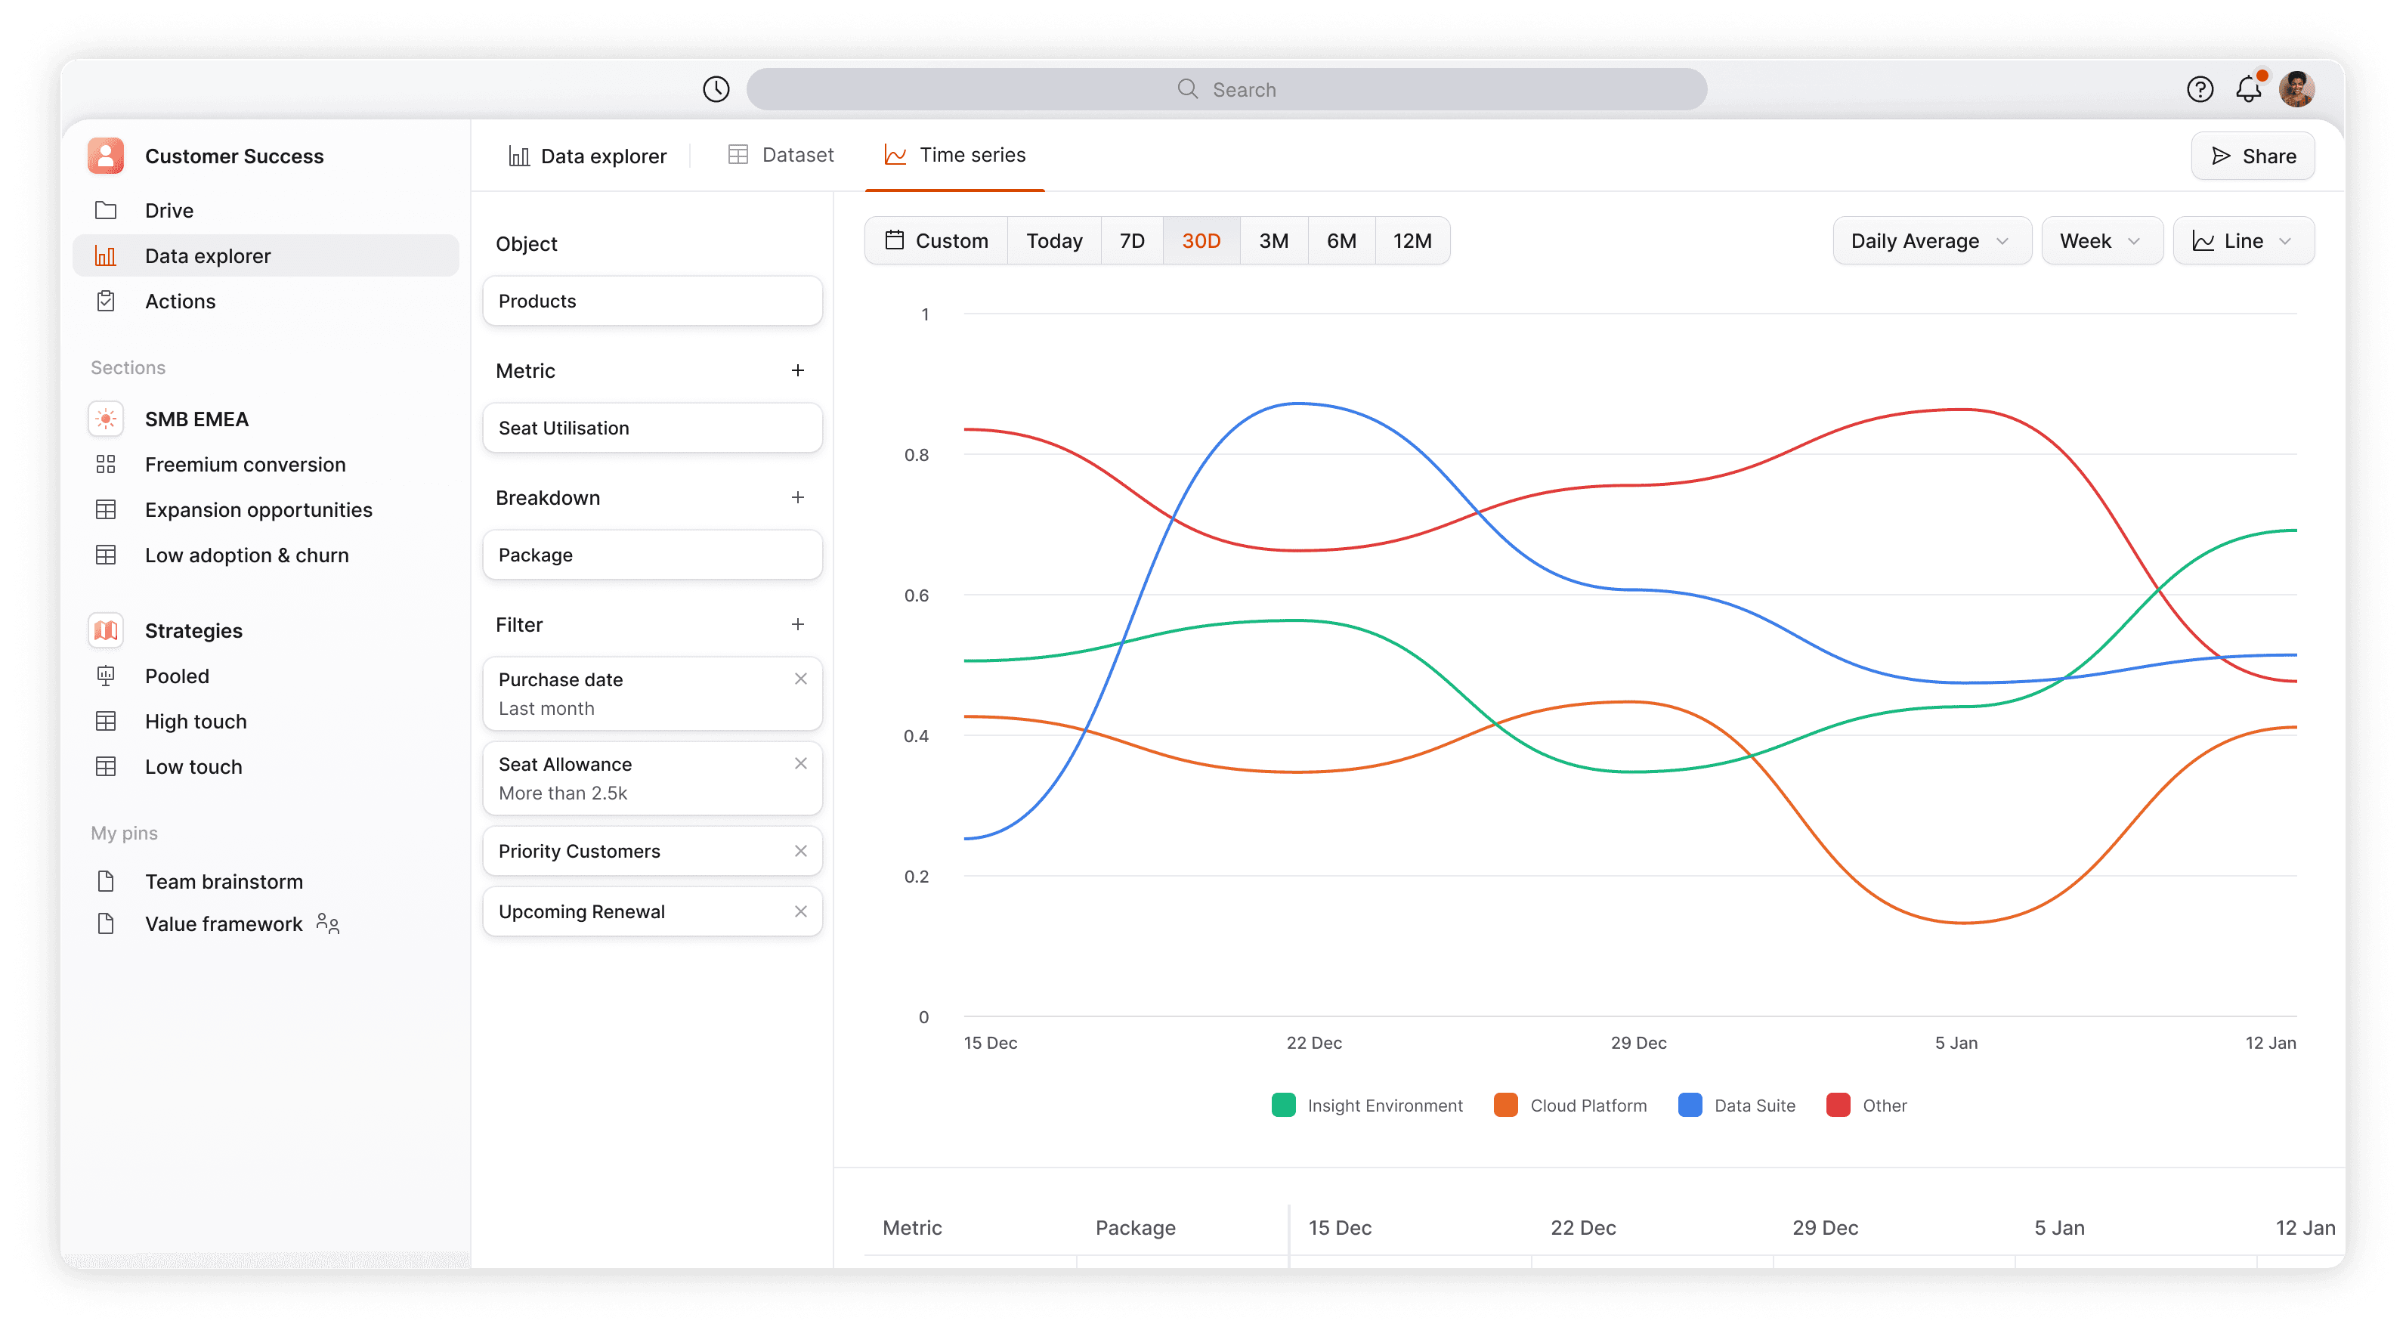This screenshot has width=2406, height=1330.
Task: Open the Value framework pin
Action: 266,923
